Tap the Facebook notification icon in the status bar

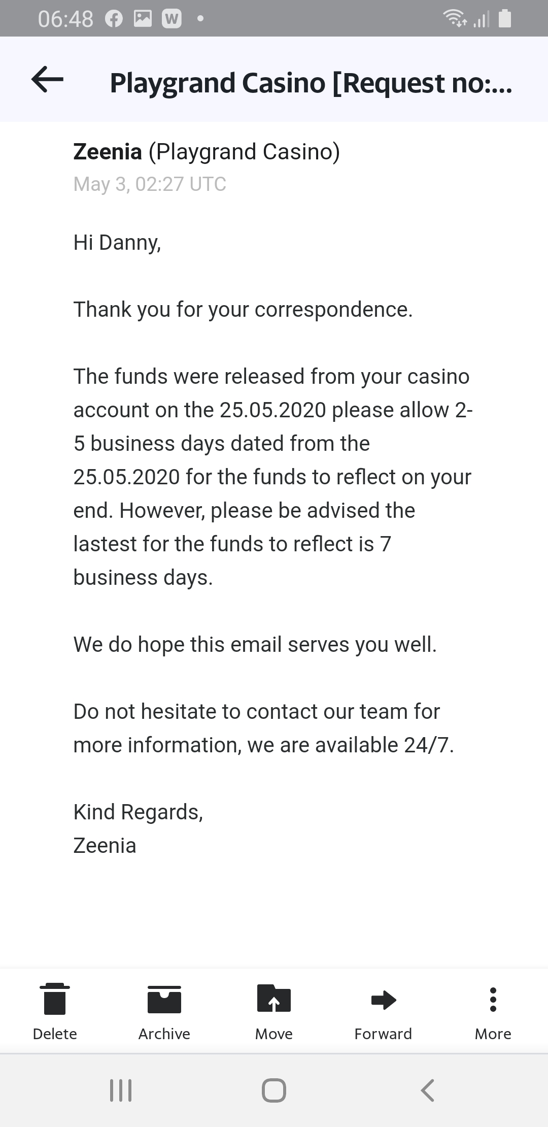(114, 19)
